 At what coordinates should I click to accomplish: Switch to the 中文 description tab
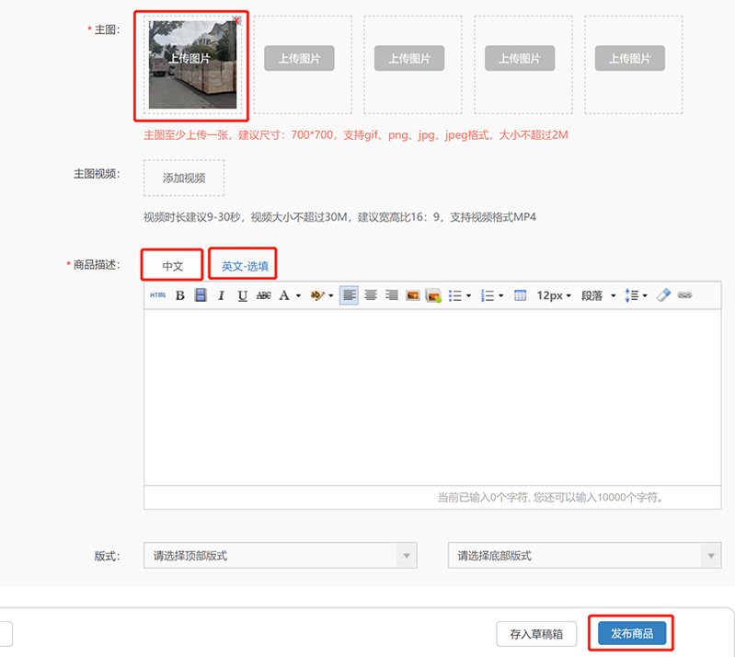click(x=173, y=266)
